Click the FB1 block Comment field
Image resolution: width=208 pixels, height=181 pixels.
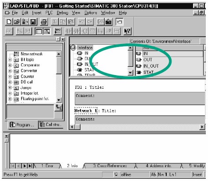tap(140, 98)
